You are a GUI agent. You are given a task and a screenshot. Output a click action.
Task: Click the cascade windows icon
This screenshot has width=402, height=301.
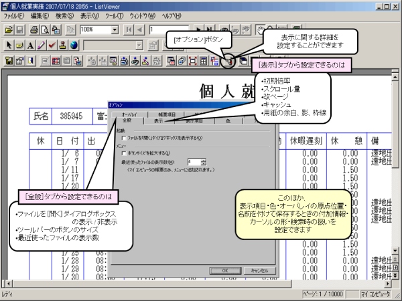pos(182,61)
